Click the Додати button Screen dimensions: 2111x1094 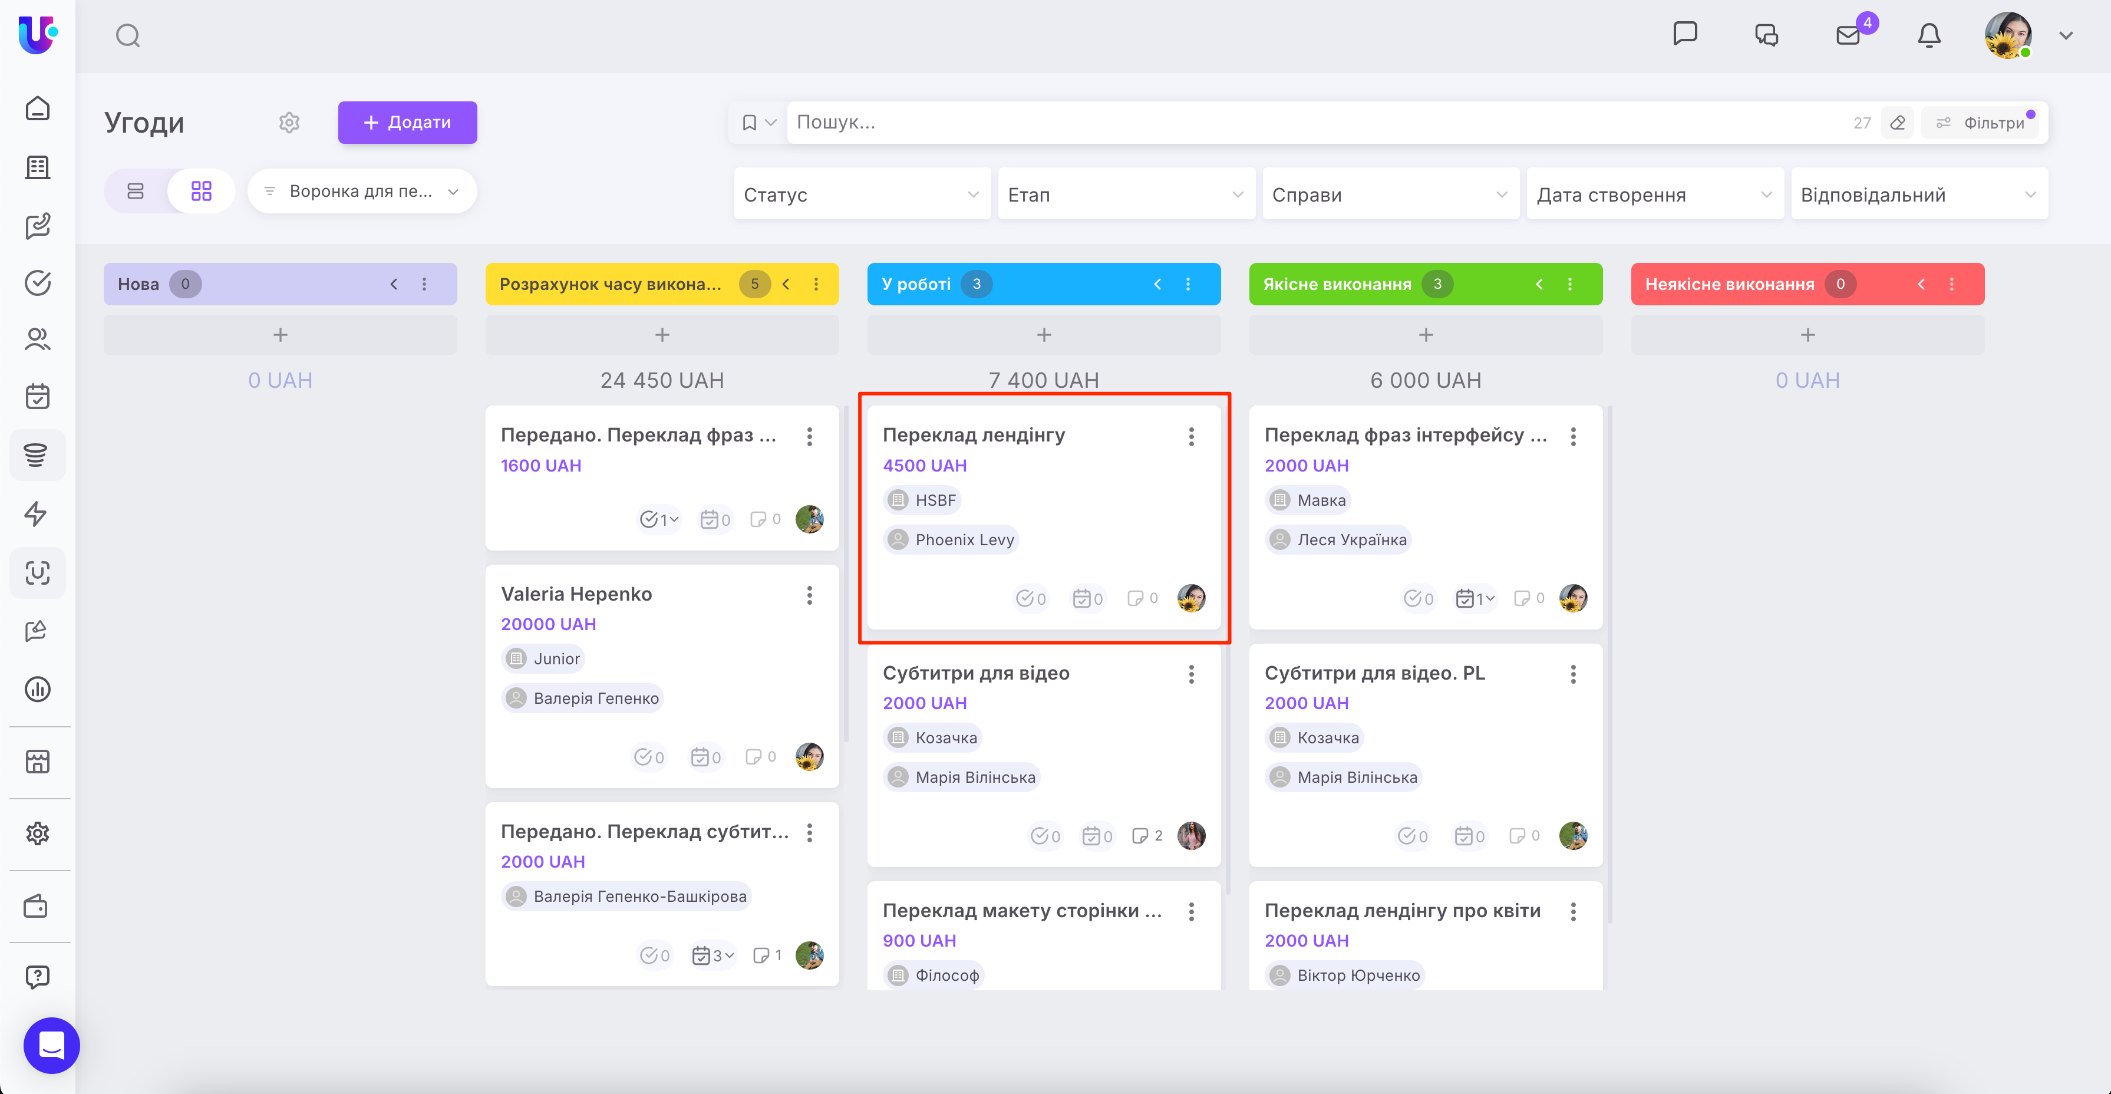point(407,122)
